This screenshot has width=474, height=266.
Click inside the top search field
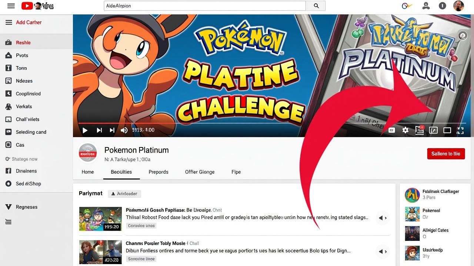(204, 6)
